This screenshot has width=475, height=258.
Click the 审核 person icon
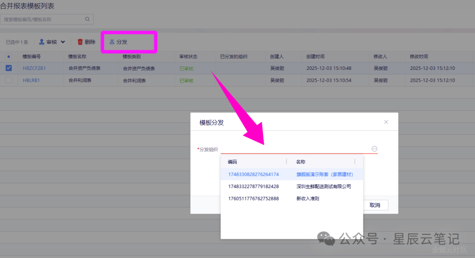[x=42, y=42]
